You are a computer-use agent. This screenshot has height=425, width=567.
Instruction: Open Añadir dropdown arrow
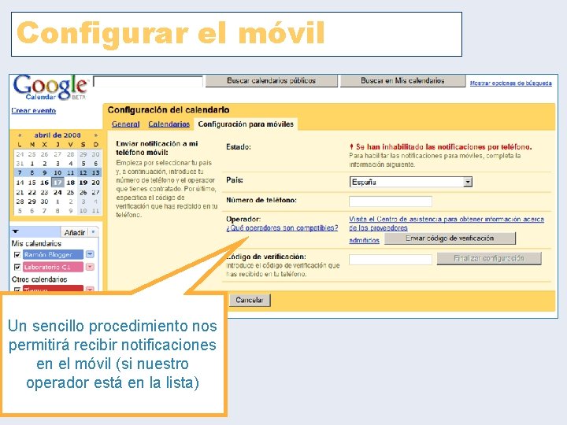pyautogui.click(x=93, y=231)
